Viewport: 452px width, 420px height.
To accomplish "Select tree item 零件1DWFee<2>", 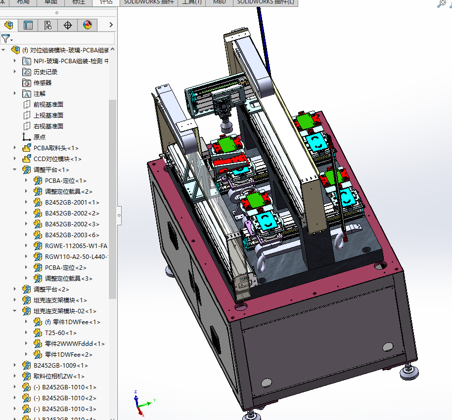I will (x=69, y=355).
